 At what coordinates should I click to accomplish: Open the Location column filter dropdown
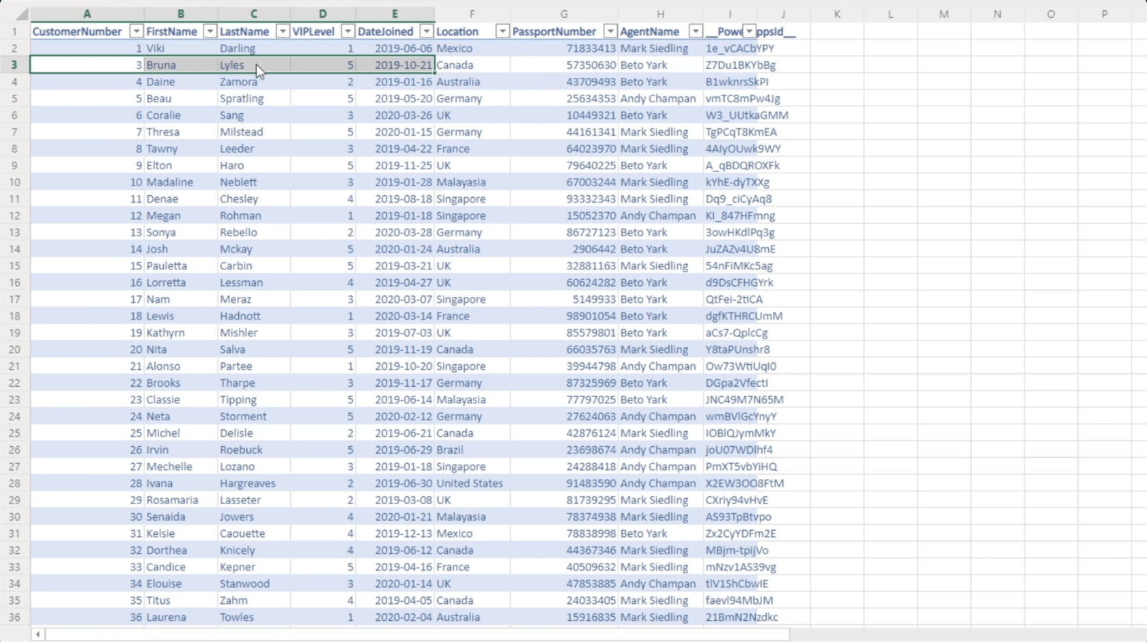(502, 31)
